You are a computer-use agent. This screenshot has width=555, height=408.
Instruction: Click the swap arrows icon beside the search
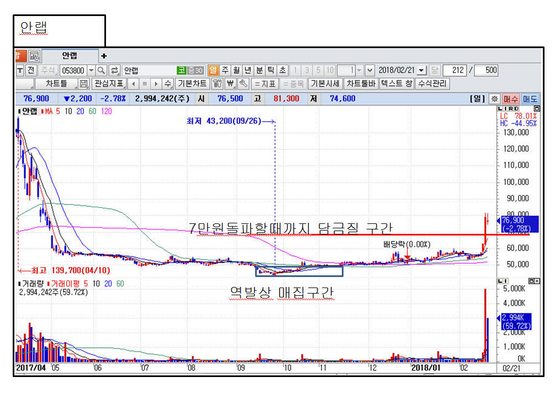[x=114, y=70]
